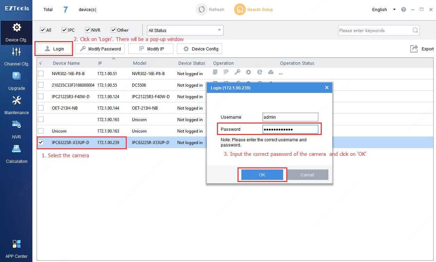
Task: Click the gear config icon for NVR302-16E-P8-B
Action: pos(248,72)
